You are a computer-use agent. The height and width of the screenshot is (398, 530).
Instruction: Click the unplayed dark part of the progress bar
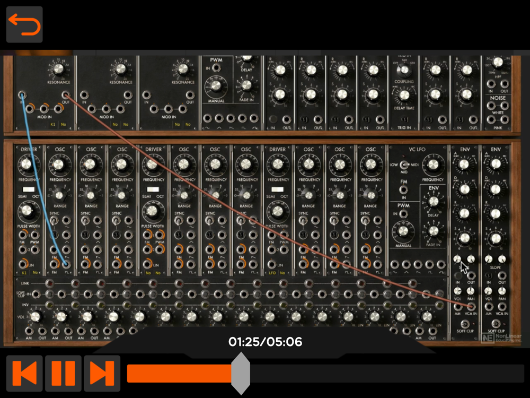pyautogui.click(x=387, y=373)
